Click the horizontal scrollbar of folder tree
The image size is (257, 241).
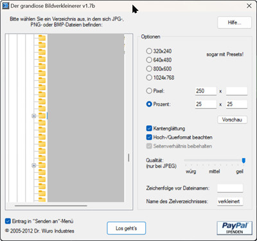51,206
